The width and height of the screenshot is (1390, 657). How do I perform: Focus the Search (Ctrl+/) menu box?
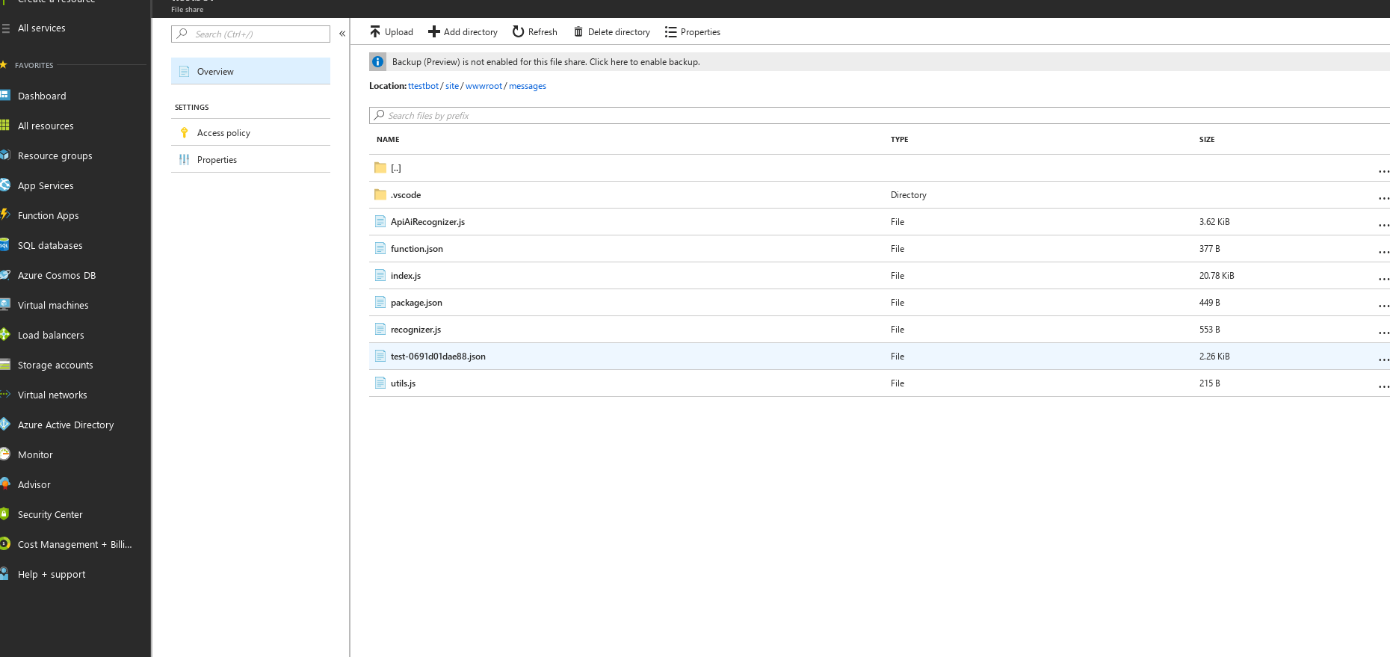click(x=250, y=34)
